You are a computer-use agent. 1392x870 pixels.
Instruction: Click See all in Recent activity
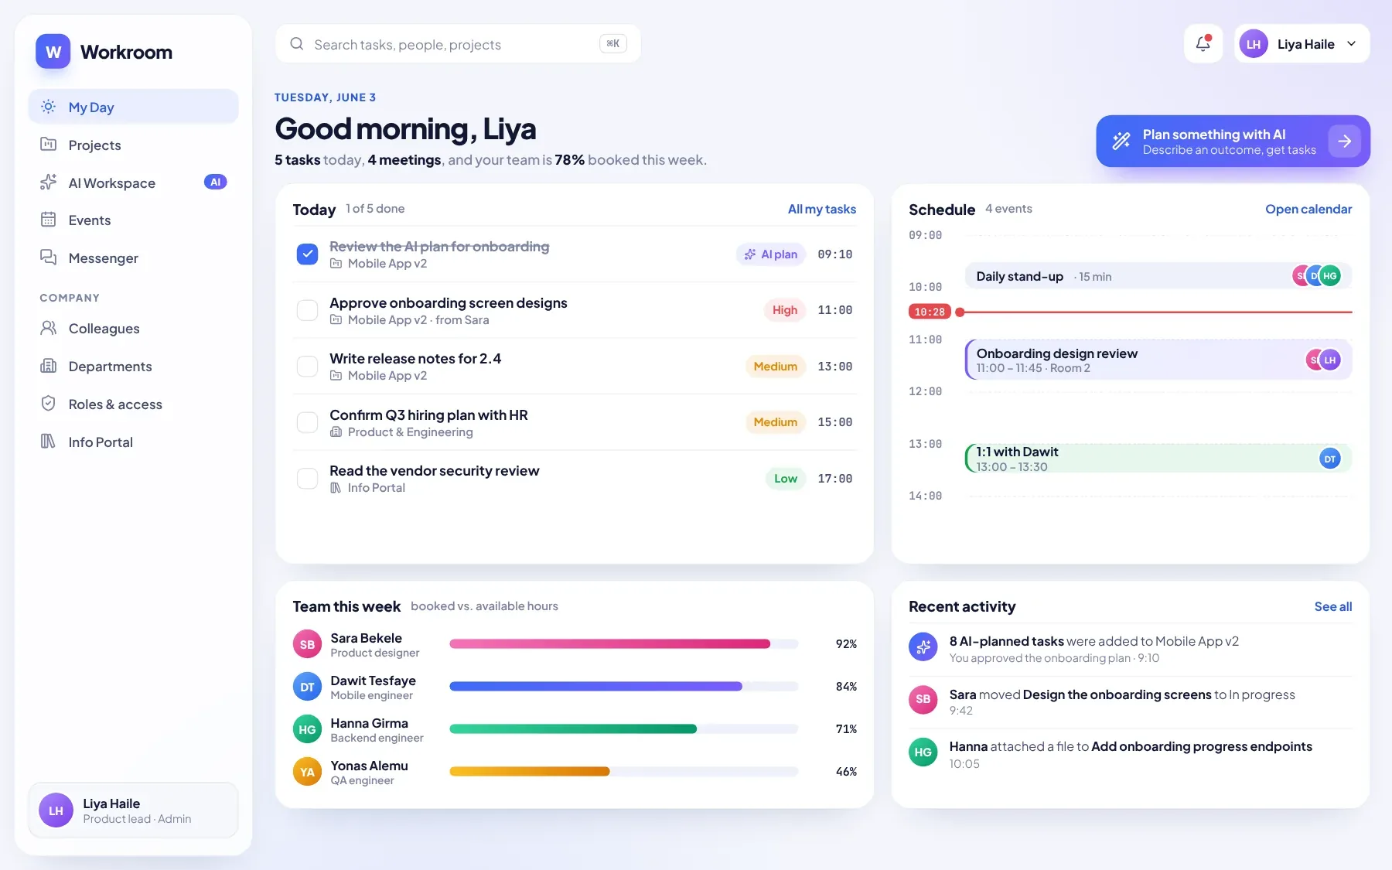click(x=1333, y=606)
